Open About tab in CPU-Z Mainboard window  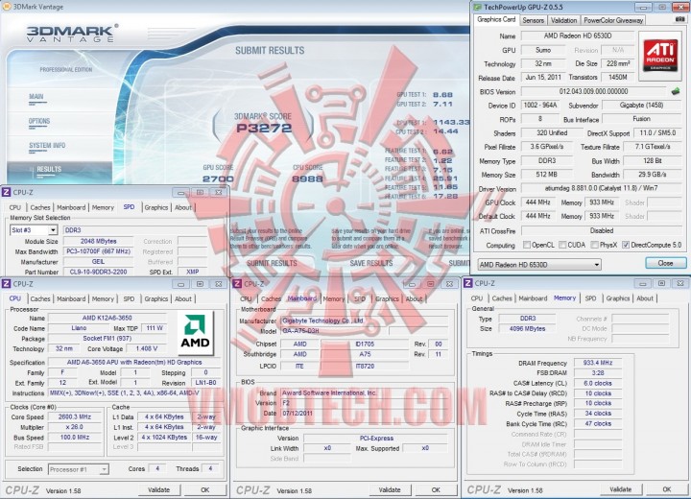[414, 298]
